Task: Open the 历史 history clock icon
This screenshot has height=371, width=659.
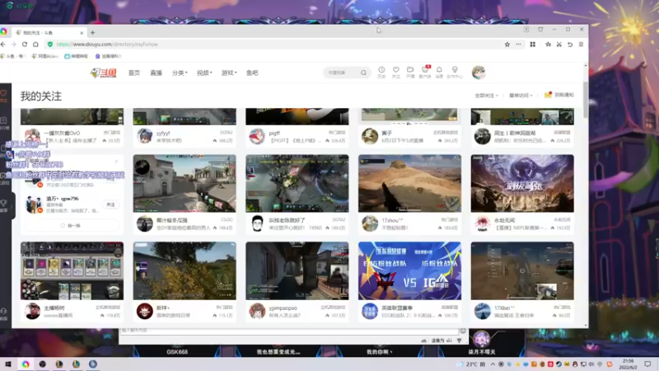Action: (x=381, y=72)
